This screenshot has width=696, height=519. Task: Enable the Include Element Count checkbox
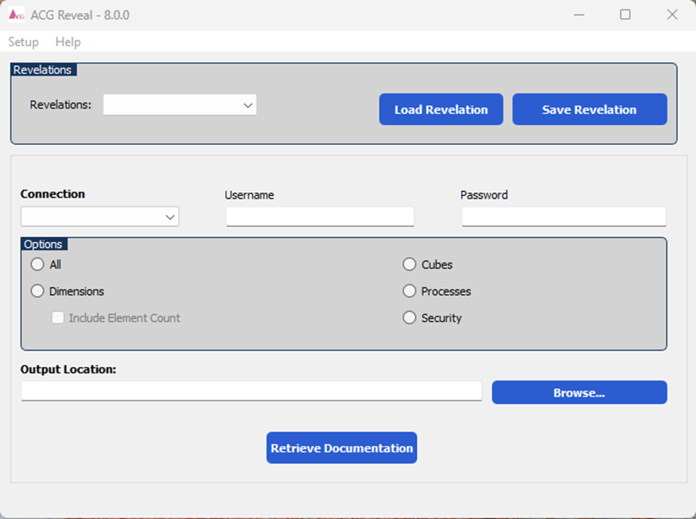pyautogui.click(x=58, y=317)
